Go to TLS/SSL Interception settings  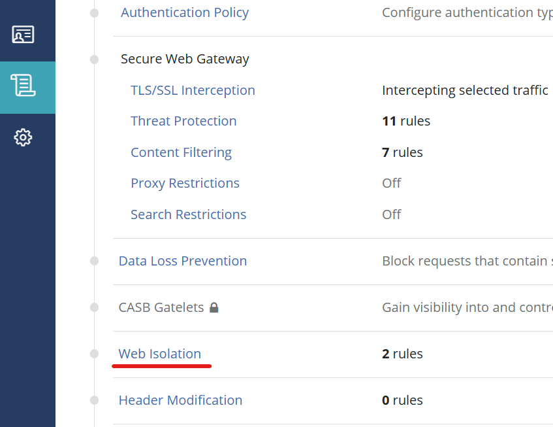pos(193,90)
